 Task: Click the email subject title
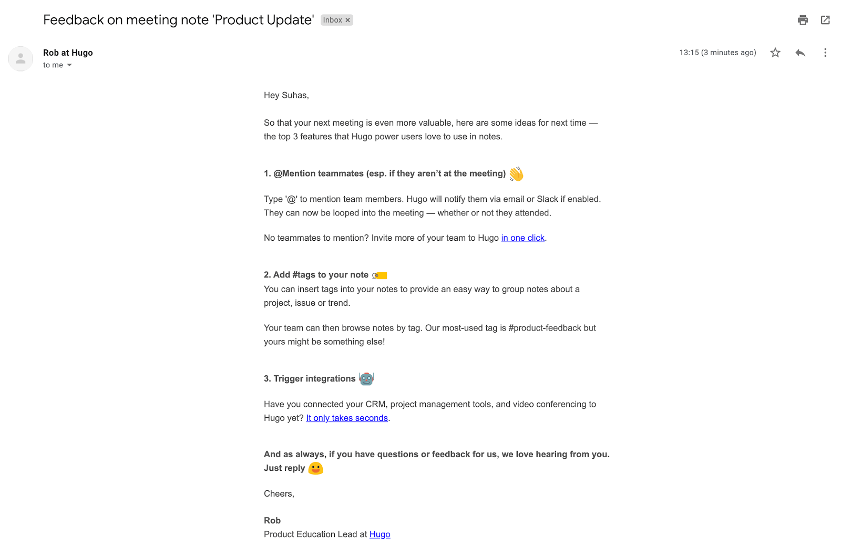point(178,20)
